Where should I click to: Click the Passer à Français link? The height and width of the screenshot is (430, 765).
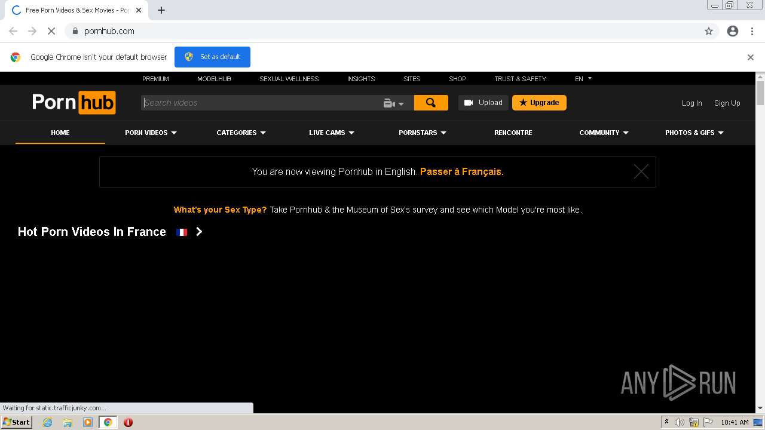tap(461, 171)
